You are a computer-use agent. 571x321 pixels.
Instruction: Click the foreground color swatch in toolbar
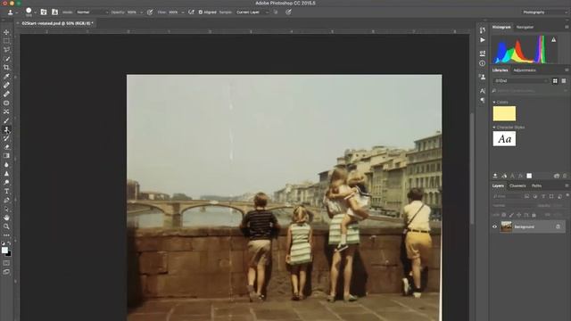4,250
